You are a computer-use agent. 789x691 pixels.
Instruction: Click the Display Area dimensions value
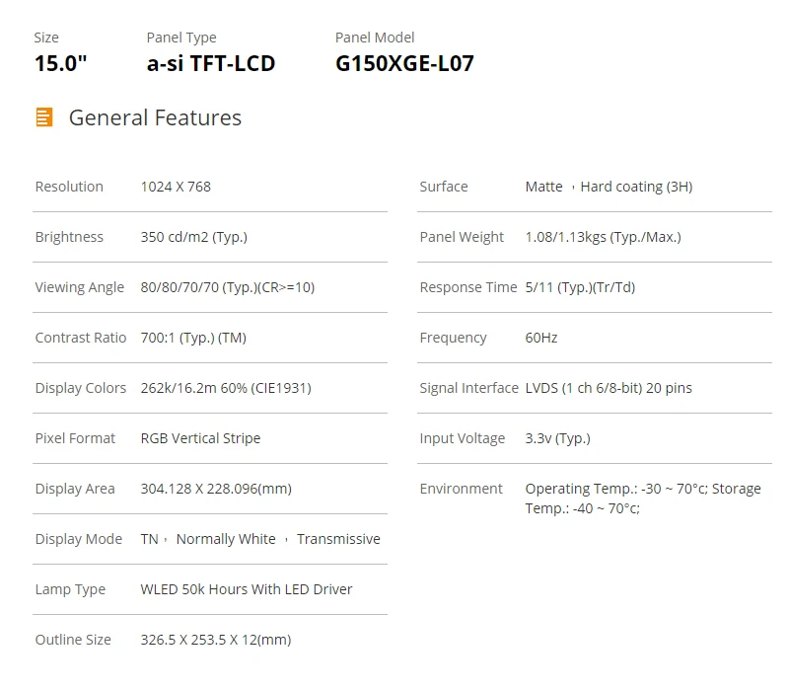tap(216, 489)
